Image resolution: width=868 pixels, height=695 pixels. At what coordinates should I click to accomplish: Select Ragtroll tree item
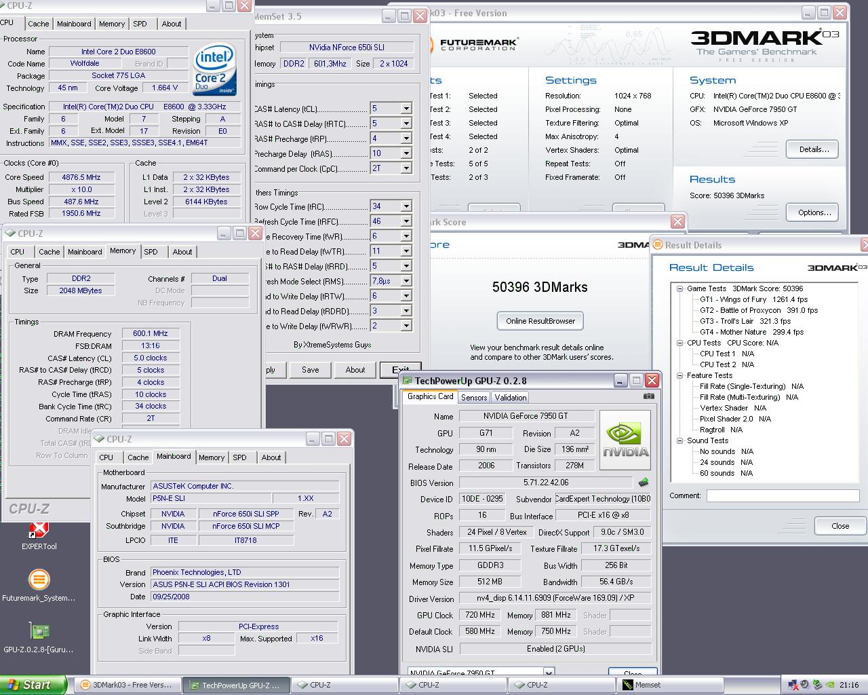click(x=721, y=430)
